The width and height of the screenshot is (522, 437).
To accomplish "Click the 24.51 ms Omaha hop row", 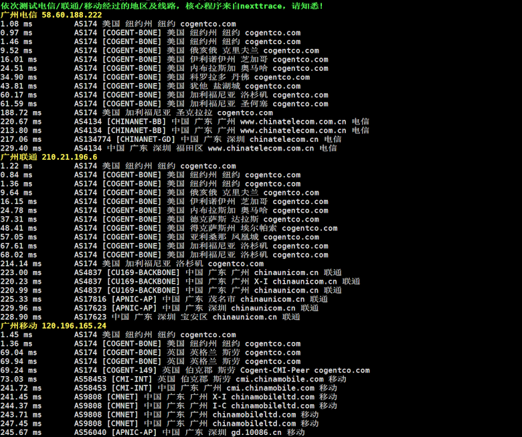I will point(164,68).
